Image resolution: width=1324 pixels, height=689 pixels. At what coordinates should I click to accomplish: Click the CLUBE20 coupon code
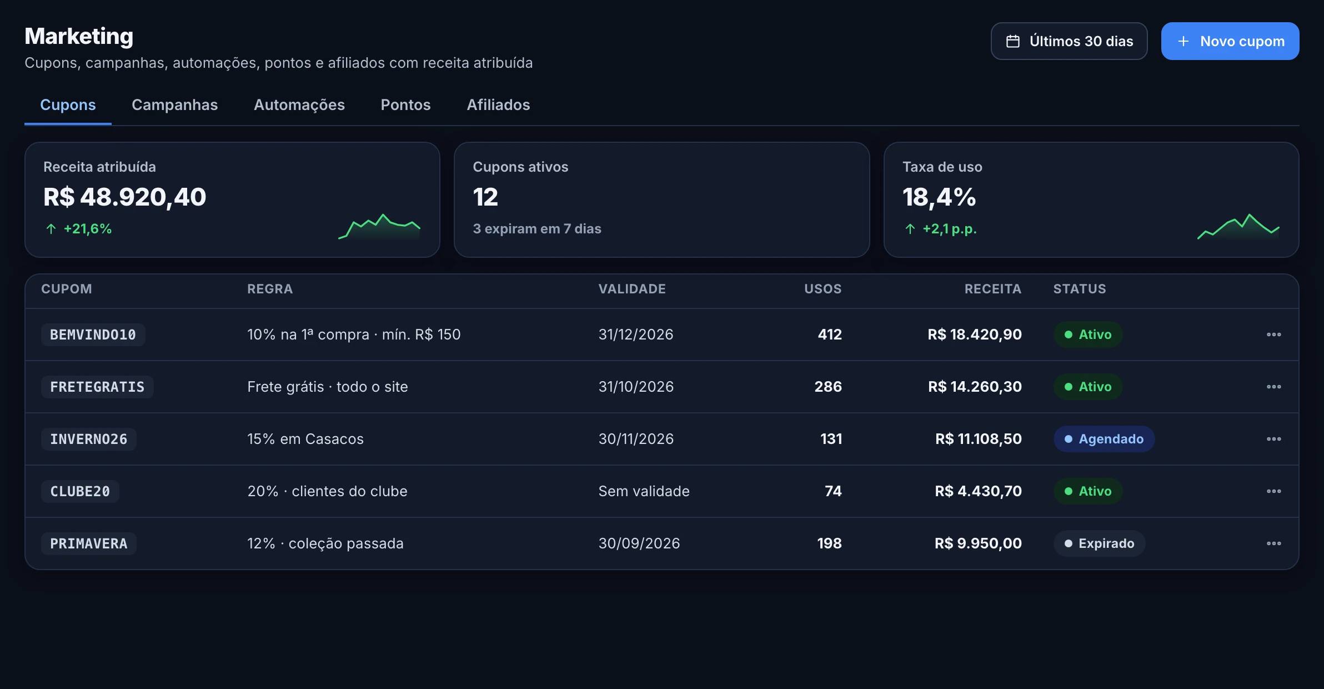click(80, 491)
